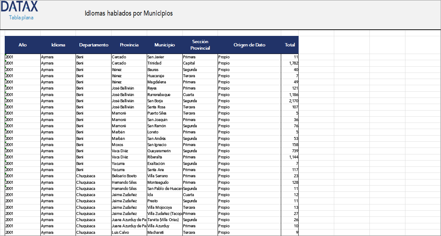Select the San Pablo de Huacareta cell
Viewport: 441px width, 236px height.
pos(165,189)
